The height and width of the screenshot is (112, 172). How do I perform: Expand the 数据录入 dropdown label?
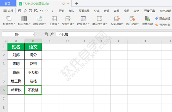coord(83,24)
